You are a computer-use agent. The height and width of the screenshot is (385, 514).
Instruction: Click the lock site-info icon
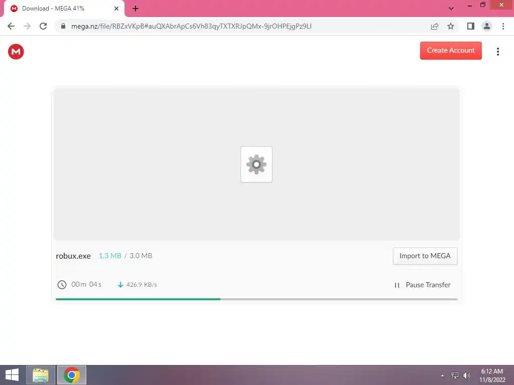63,26
